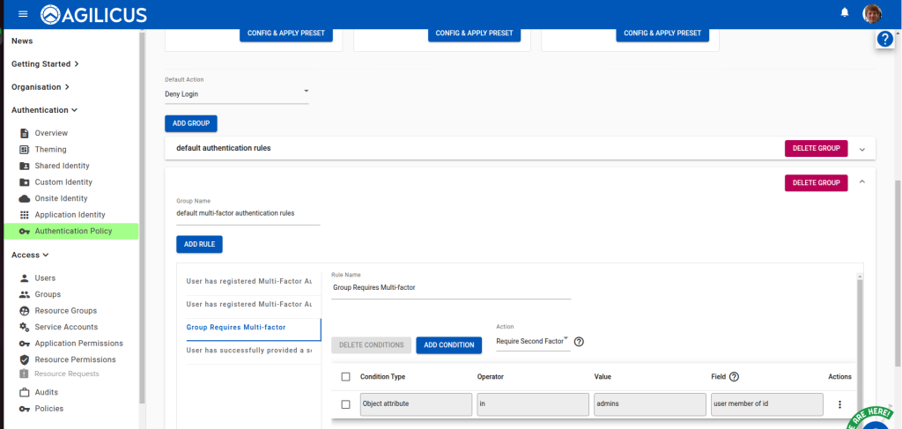Open the three-dot row actions menu
Viewport: 902px width, 429px height.
click(x=839, y=404)
